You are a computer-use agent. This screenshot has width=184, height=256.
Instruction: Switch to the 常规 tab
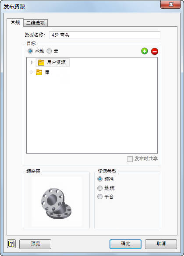point(15,22)
